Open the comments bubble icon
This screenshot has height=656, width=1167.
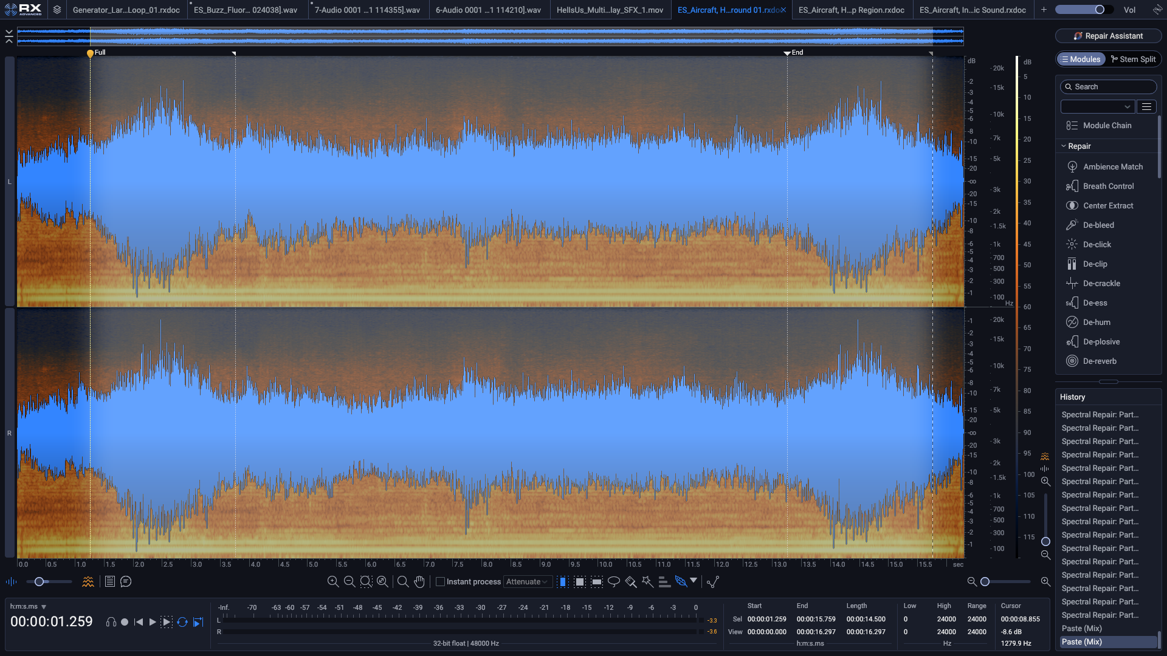(x=126, y=582)
